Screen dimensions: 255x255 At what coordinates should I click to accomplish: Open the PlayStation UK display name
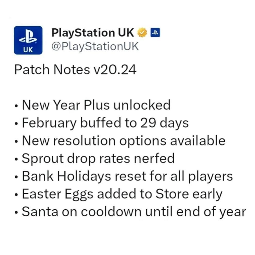[x=93, y=33]
